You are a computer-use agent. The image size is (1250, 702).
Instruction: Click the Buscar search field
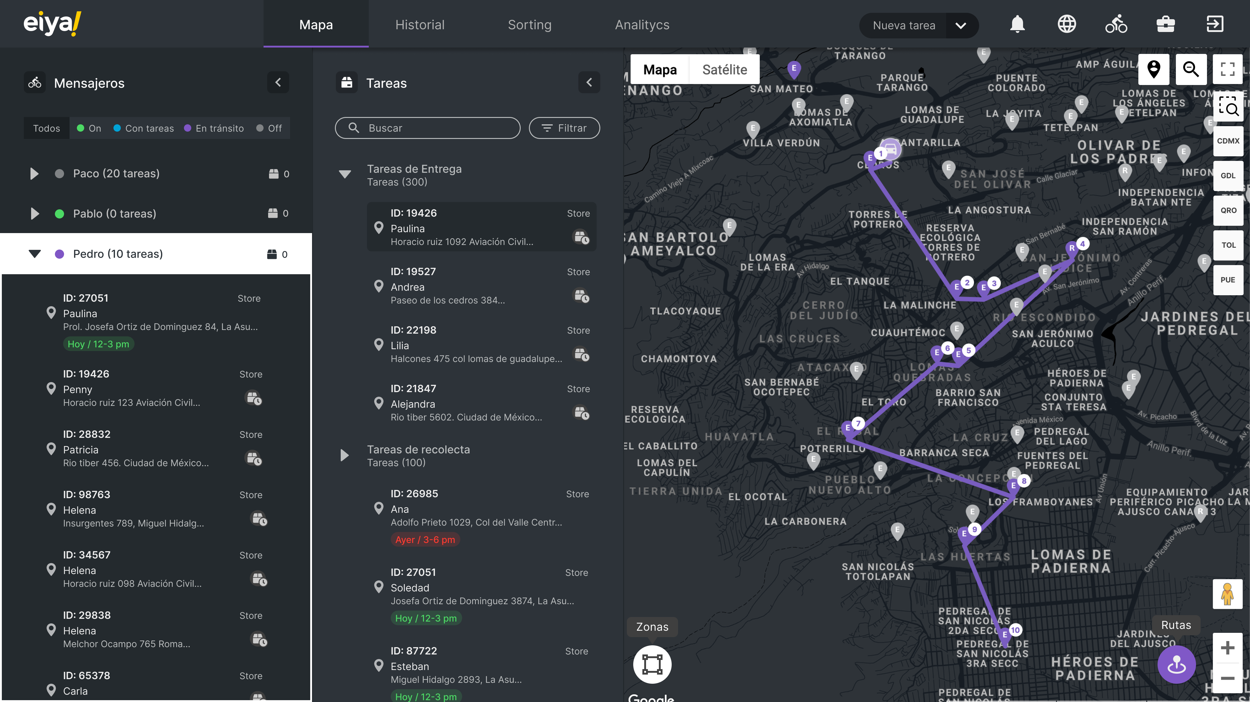[x=428, y=128]
